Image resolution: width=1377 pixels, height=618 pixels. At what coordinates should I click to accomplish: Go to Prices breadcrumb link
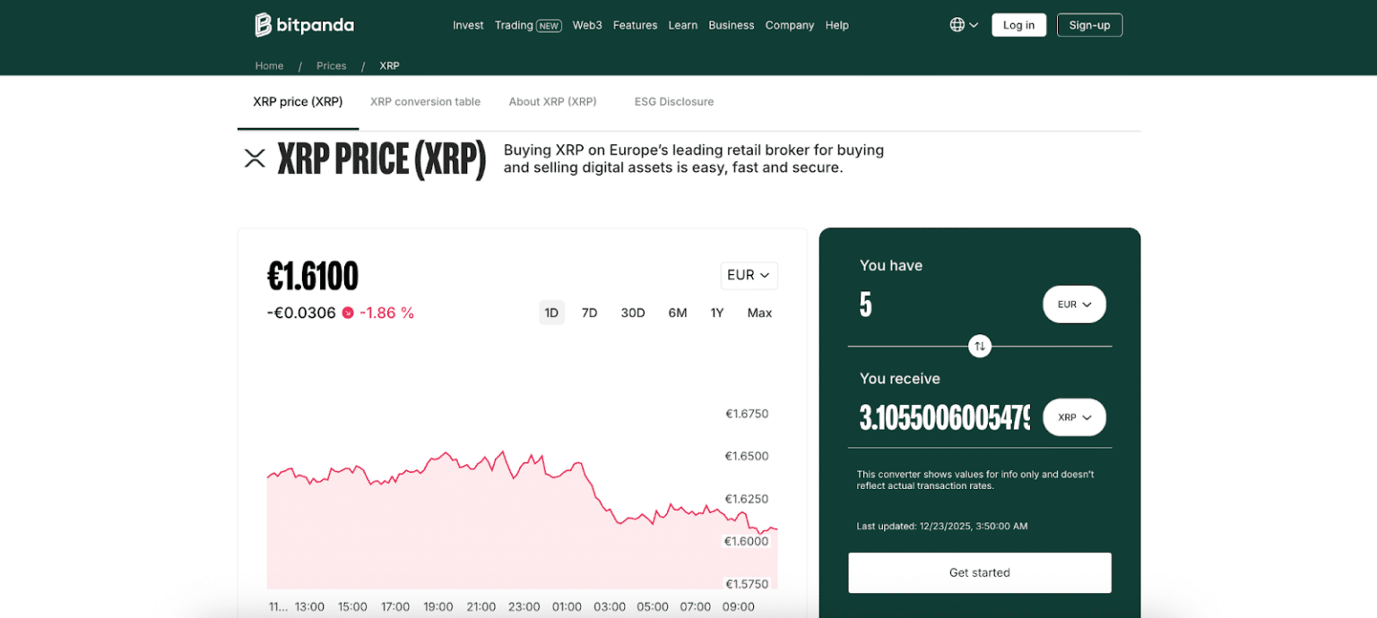(x=331, y=66)
